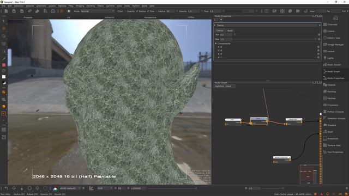
Task: Open the Objects palette
Action: (329, 85)
